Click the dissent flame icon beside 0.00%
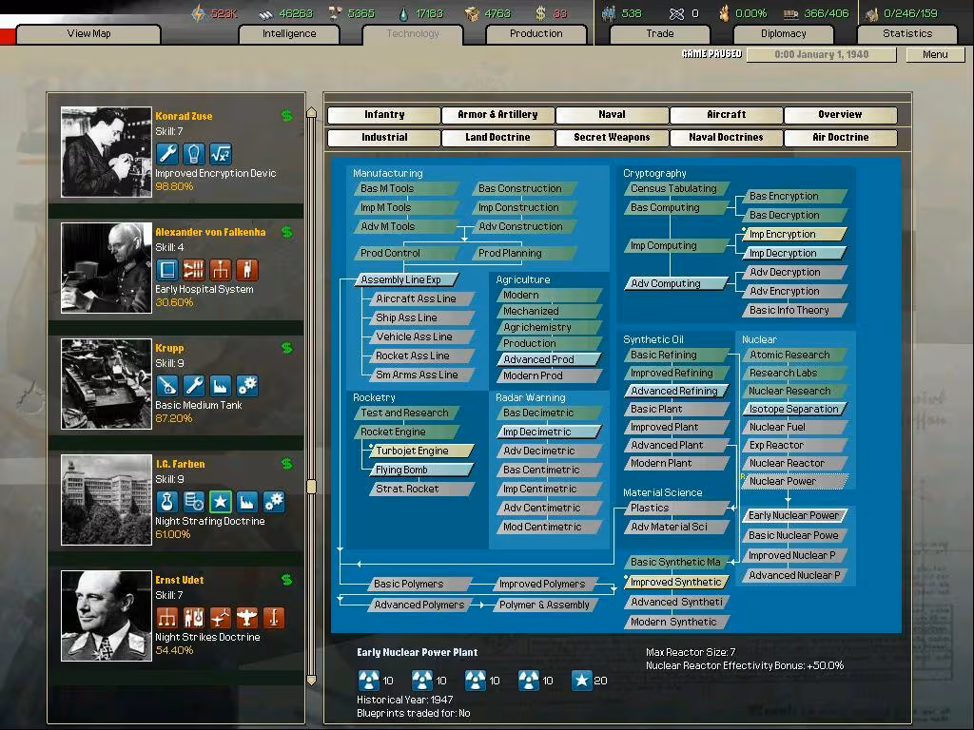Screen dimensions: 974x730 (724, 13)
